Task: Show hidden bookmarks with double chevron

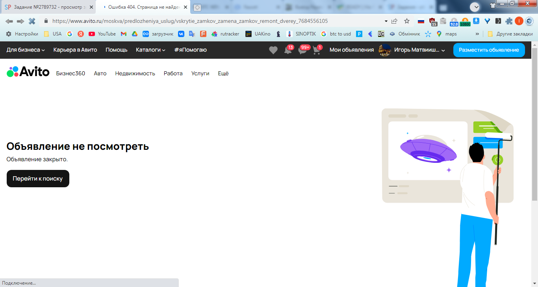Action: (x=477, y=34)
